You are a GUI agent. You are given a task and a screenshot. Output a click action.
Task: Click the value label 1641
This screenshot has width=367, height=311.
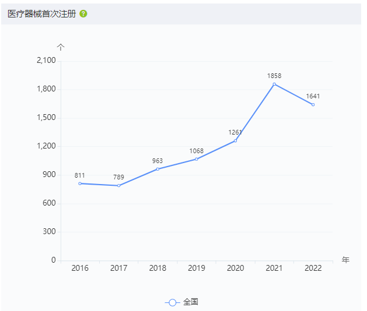313,96
